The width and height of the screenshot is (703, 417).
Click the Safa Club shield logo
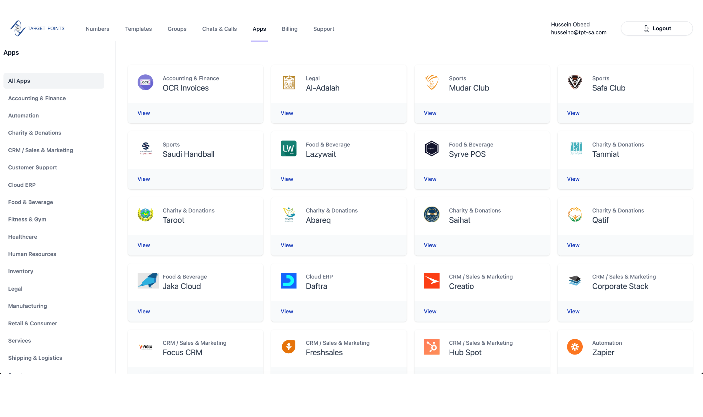tap(575, 82)
